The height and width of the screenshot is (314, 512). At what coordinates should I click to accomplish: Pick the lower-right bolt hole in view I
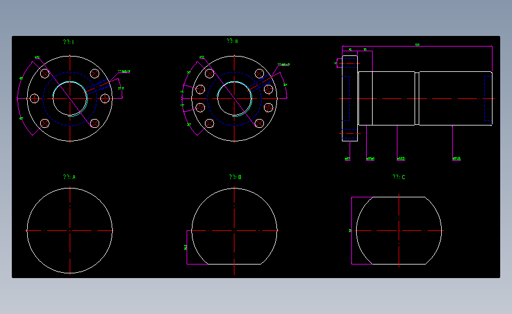tap(94, 124)
